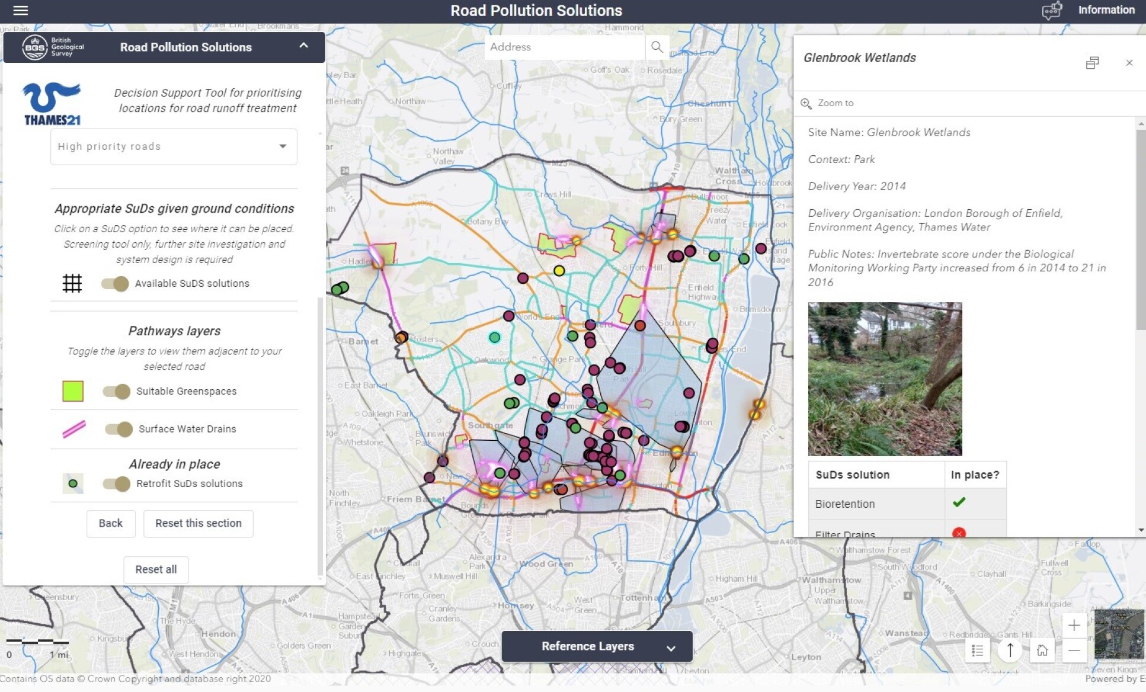This screenshot has height=692, width=1146.
Task: Open the Information menu item
Action: point(1106,10)
